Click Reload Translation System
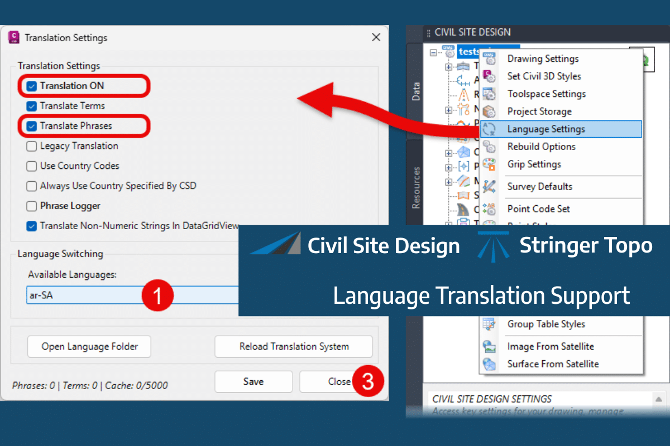 click(x=294, y=346)
